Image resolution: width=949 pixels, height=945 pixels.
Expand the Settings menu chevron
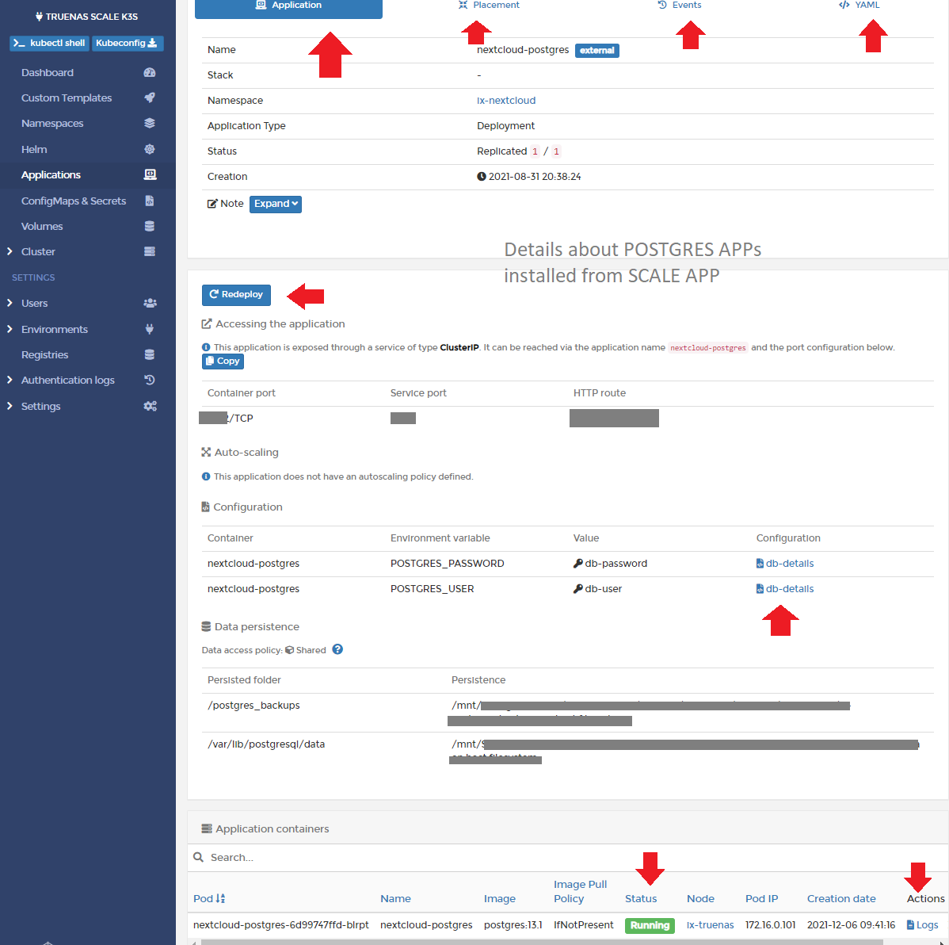click(x=10, y=406)
